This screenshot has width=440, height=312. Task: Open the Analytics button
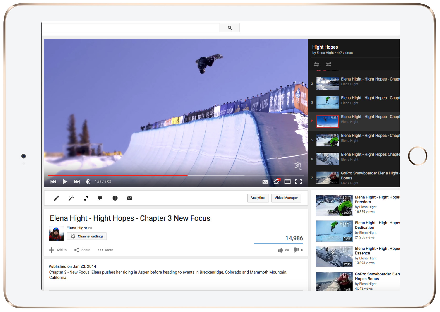258,198
